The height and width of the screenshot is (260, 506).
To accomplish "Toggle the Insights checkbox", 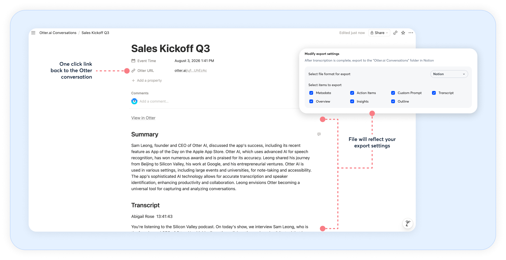I will tap(352, 102).
